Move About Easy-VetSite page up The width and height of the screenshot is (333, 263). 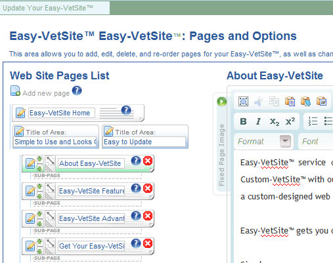coord(39,159)
